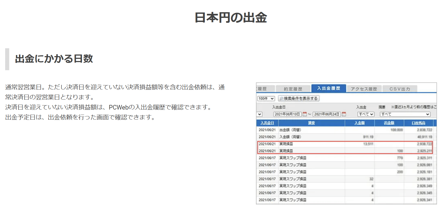The width and height of the screenshot is (444, 212).
Task: Click the 出金にかかる日数 section heading
Action: (54, 59)
